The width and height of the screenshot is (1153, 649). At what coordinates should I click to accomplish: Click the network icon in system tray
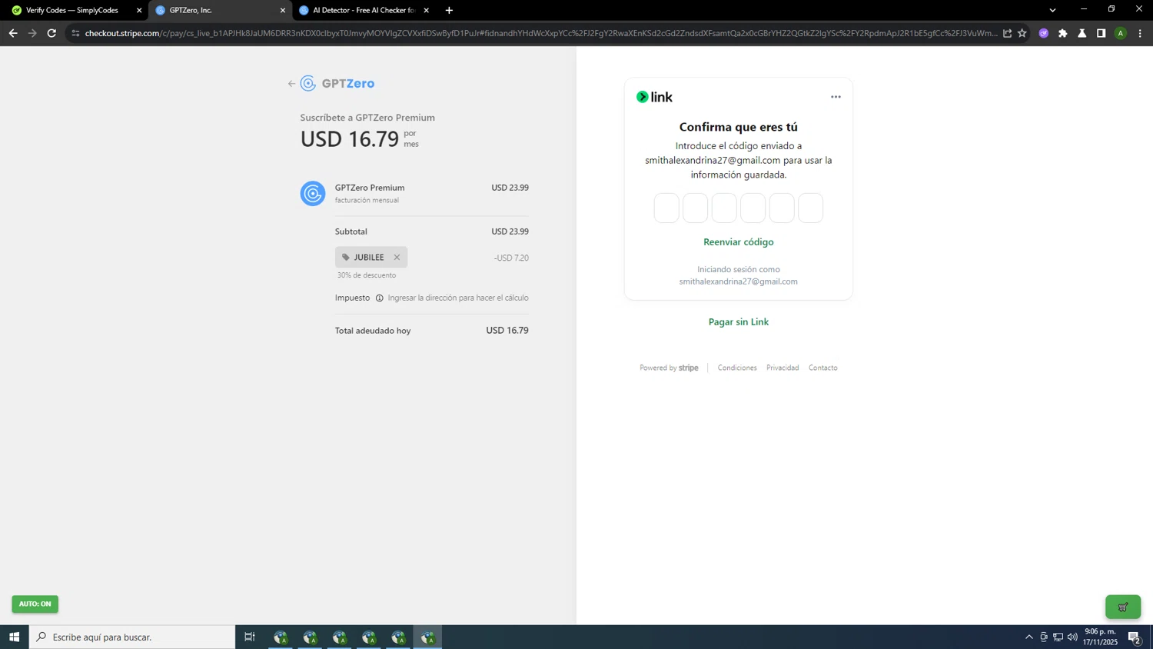click(1058, 637)
